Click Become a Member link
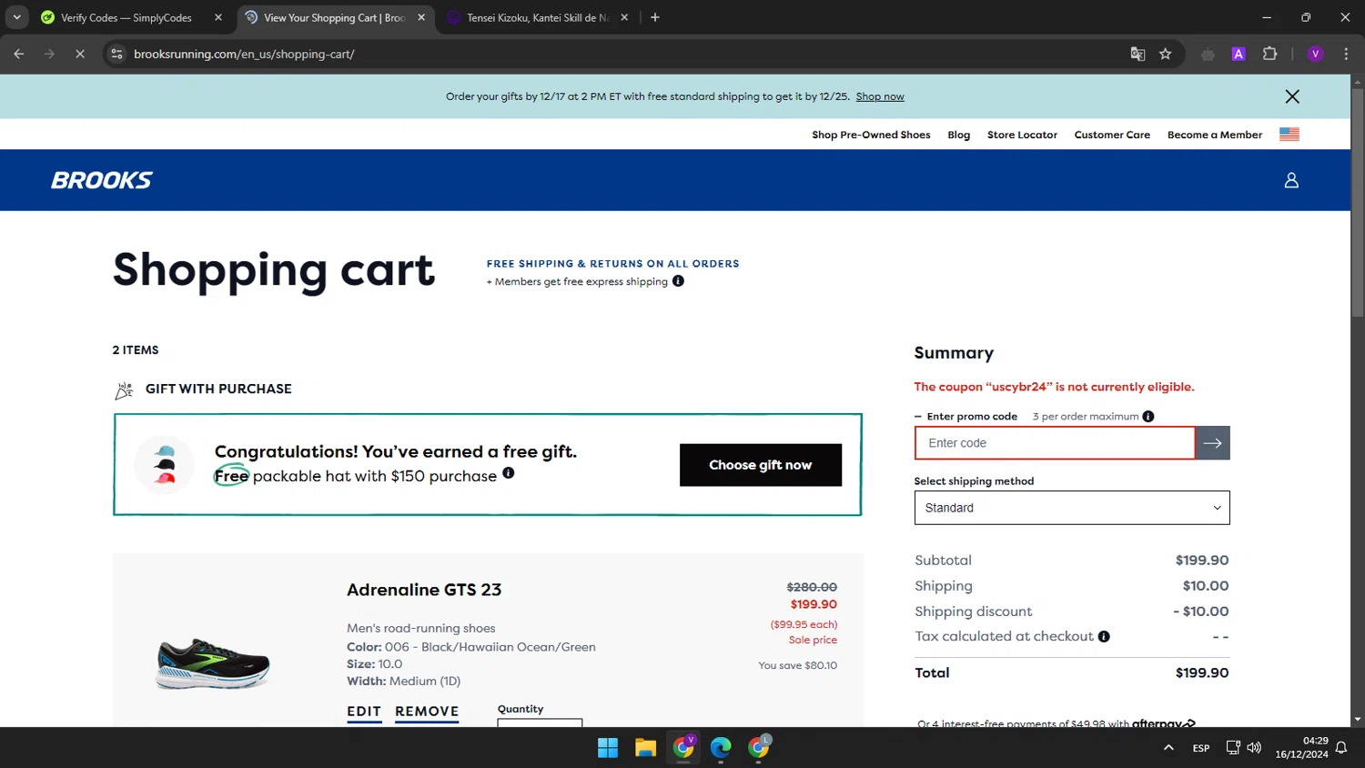Screen dimensions: 1365x768 point(1215,135)
